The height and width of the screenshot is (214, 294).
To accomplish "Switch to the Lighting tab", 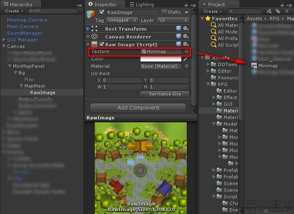I will [x=142, y=4].
